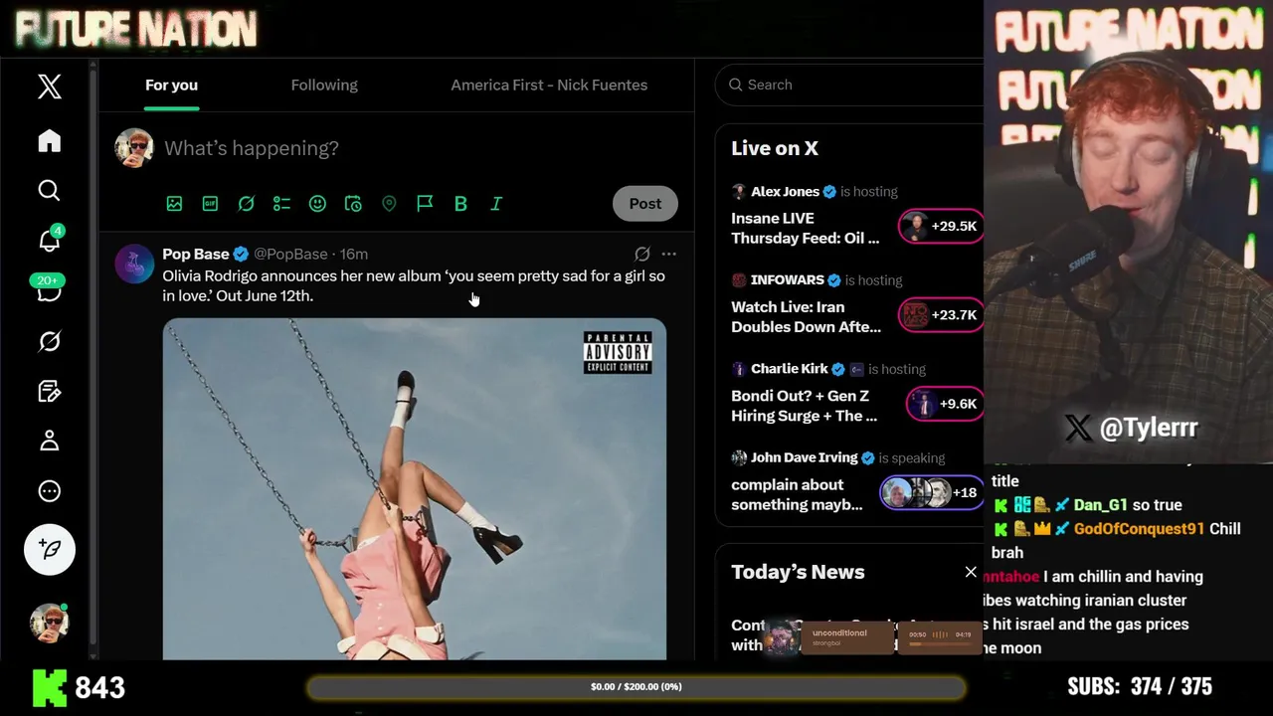The height and width of the screenshot is (716, 1273).
Task: Apply italic formatting in composer
Action: (496, 203)
